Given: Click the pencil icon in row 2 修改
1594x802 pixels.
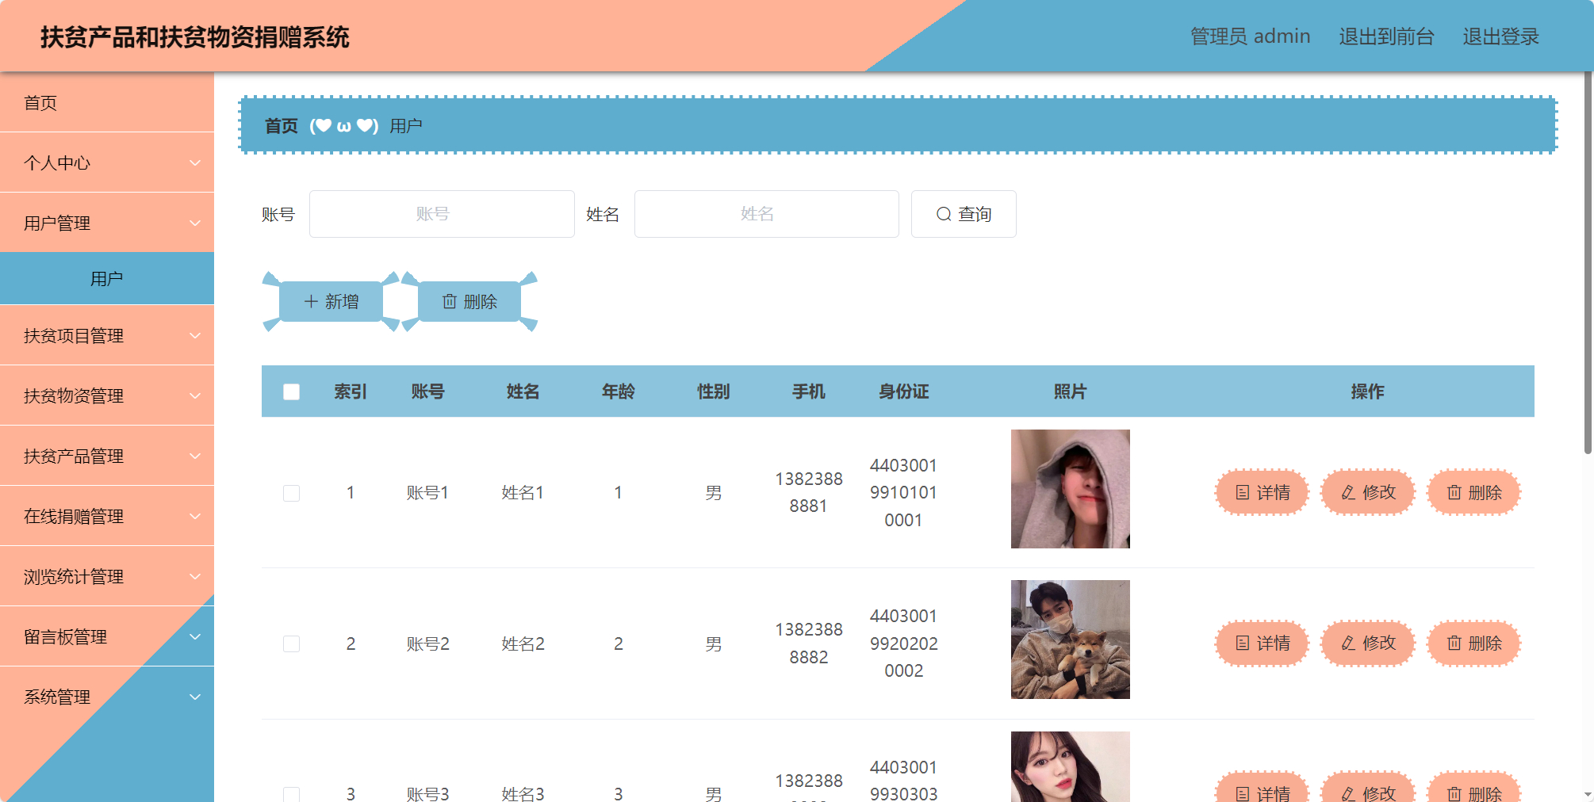Looking at the screenshot, I should tap(1348, 644).
